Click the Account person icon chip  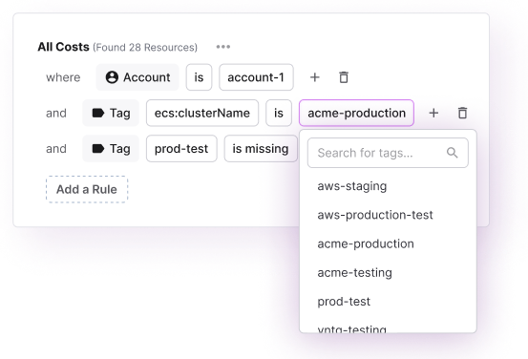coord(137,77)
